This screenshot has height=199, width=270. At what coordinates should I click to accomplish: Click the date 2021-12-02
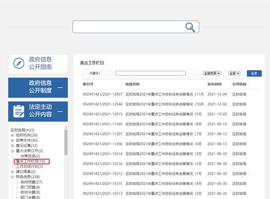click(x=217, y=104)
